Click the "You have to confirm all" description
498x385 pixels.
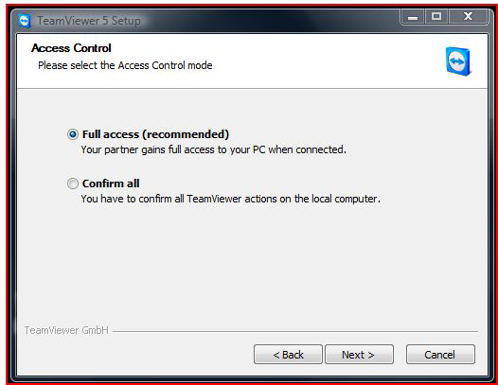(231, 199)
